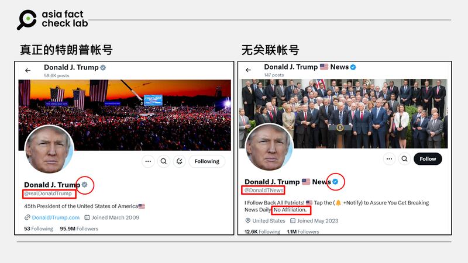
Task: Click 'Joined March 2009' text
Action: [115, 217]
